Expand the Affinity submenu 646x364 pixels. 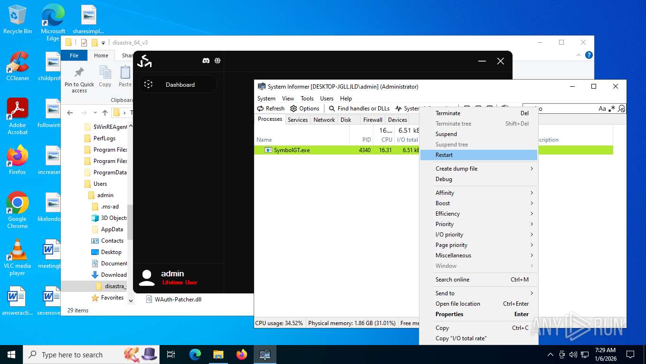(x=479, y=193)
